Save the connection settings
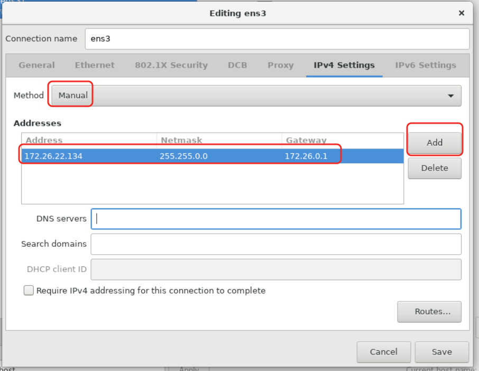This screenshot has width=479, height=371. [442, 352]
